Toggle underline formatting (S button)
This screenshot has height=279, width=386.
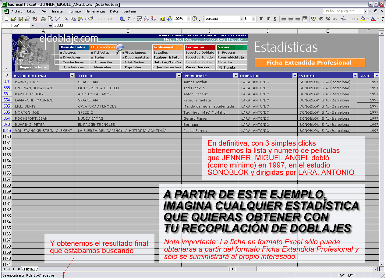click(275, 19)
